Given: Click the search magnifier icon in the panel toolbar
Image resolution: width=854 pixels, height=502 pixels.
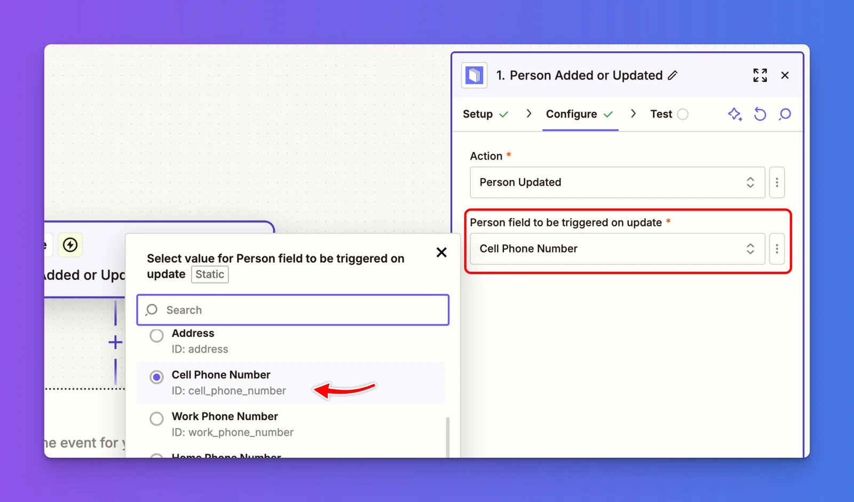Looking at the screenshot, I should pos(785,114).
